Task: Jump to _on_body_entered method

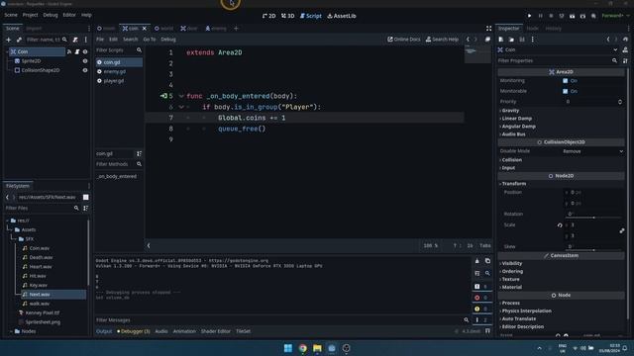Action: point(117,176)
